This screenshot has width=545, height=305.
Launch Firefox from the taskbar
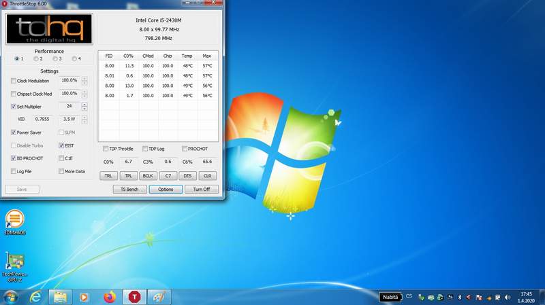click(110, 297)
